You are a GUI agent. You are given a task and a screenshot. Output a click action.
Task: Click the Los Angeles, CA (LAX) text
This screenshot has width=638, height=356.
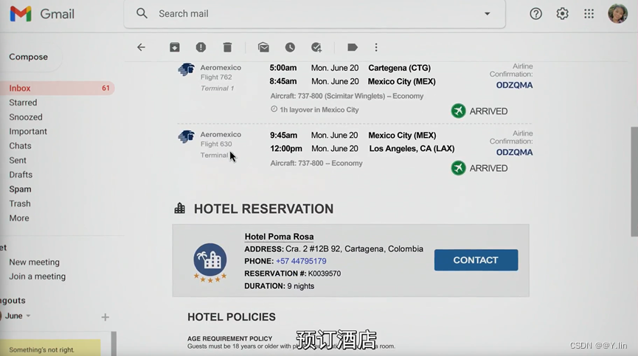click(x=412, y=149)
